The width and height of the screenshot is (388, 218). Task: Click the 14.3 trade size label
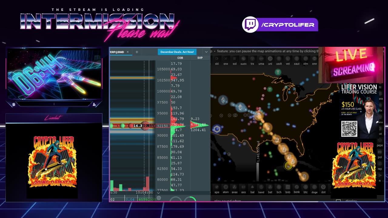pyautogui.click(x=137, y=126)
